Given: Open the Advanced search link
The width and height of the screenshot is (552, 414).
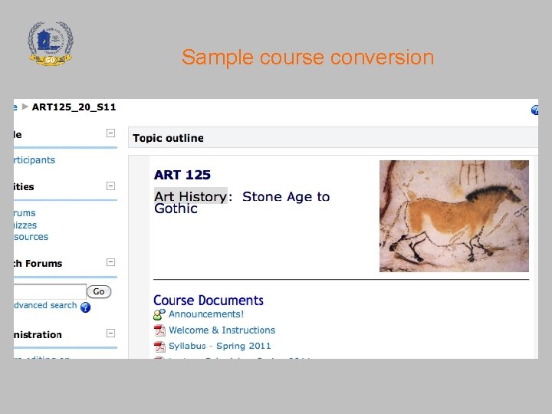Looking at the screenshot, I should tap(45, 305).
